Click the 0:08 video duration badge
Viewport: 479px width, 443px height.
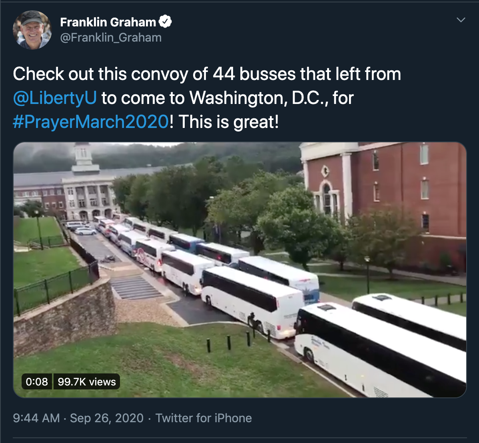click(x=37, y=382)
